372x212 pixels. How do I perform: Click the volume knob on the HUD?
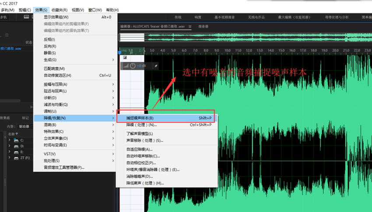(133, 66)
